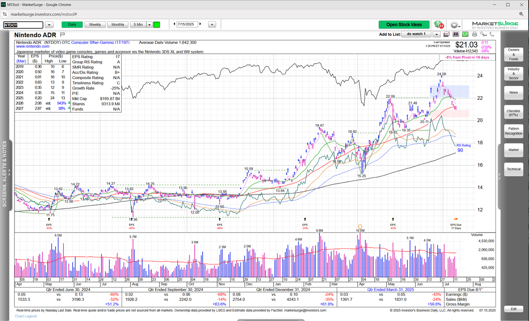Click the $21.03 current price
The width and height of the screenshot is (529, 321).
tap(466, 45)
